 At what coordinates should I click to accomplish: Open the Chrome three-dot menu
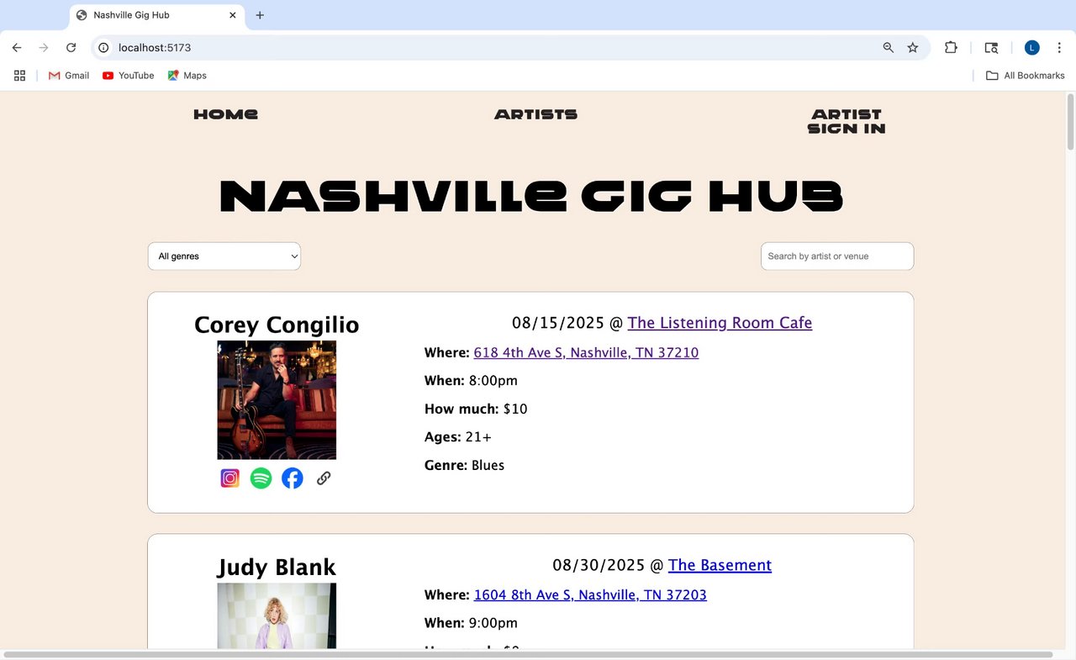(x=1059, y=48)
